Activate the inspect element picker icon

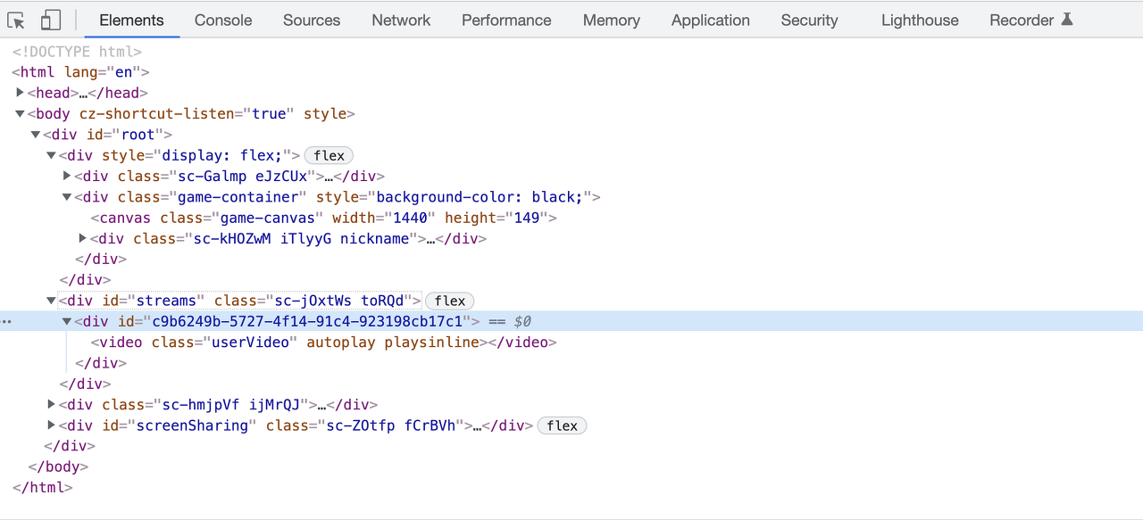[16, 20]
